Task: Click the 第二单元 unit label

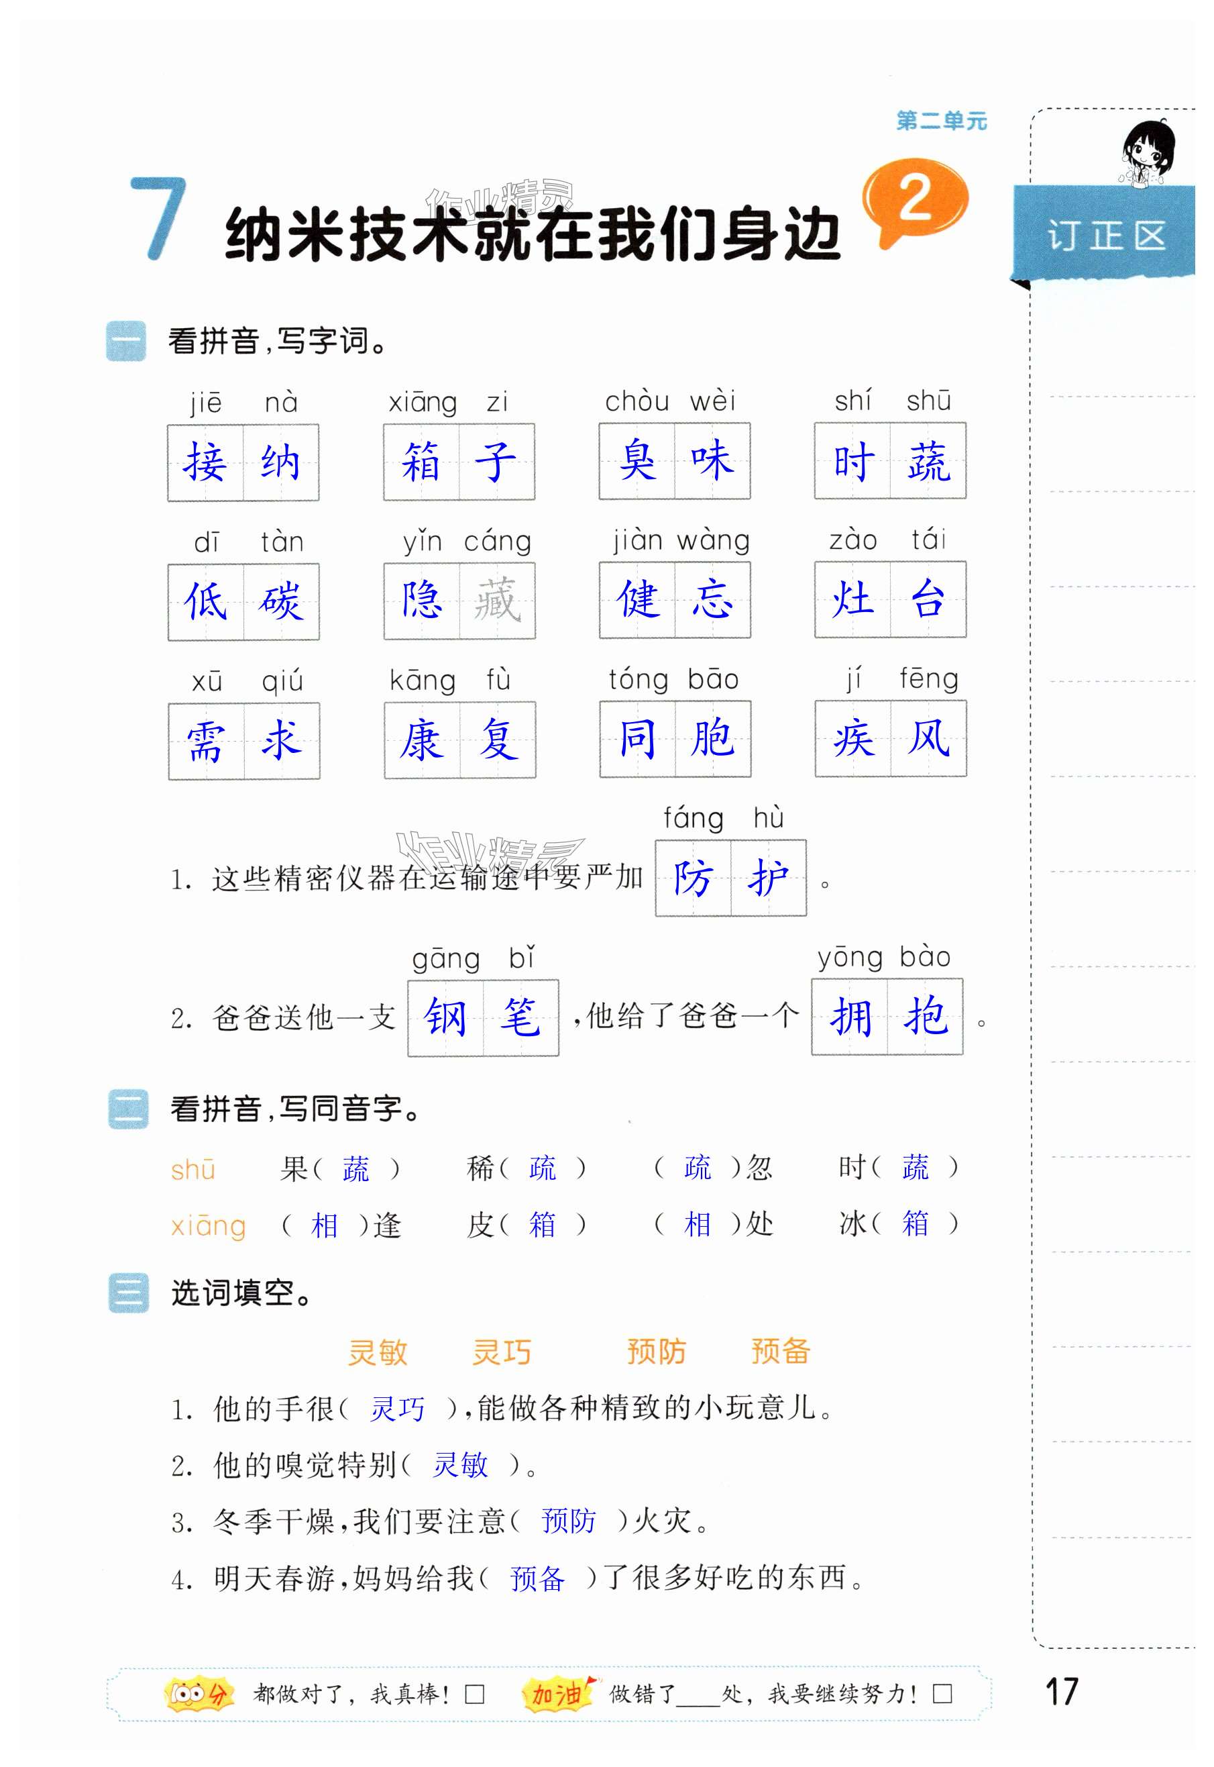Action: point(941,121)
